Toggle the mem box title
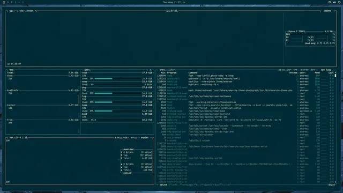 (x=11, y=70)
